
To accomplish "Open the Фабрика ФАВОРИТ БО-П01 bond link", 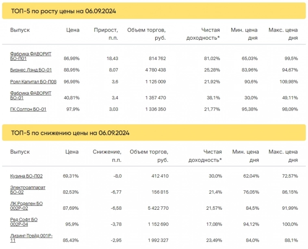I will click(30, 56).
